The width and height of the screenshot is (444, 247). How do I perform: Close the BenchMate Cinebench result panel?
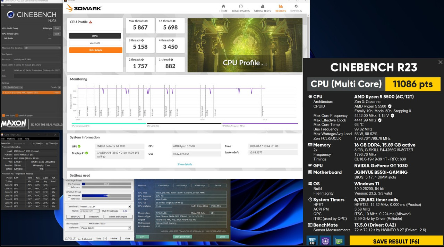pos(440,62)
